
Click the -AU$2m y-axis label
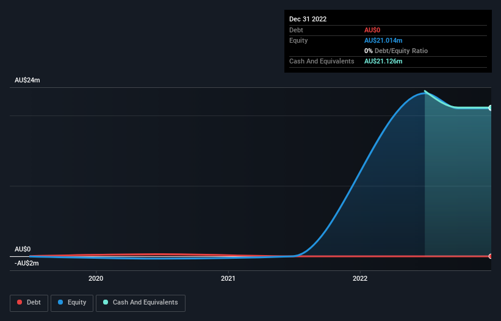tap(26, 263)
